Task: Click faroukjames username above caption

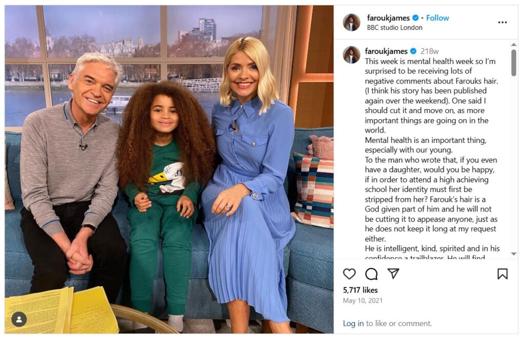Action: [386, 51]
